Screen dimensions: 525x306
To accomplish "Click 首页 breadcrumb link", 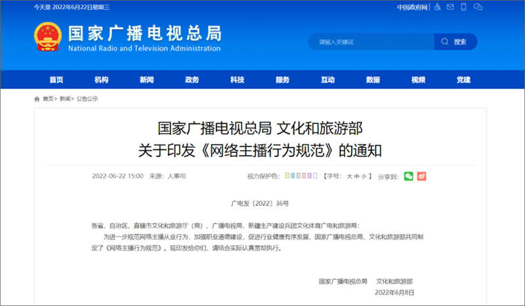I will (48, 99).
